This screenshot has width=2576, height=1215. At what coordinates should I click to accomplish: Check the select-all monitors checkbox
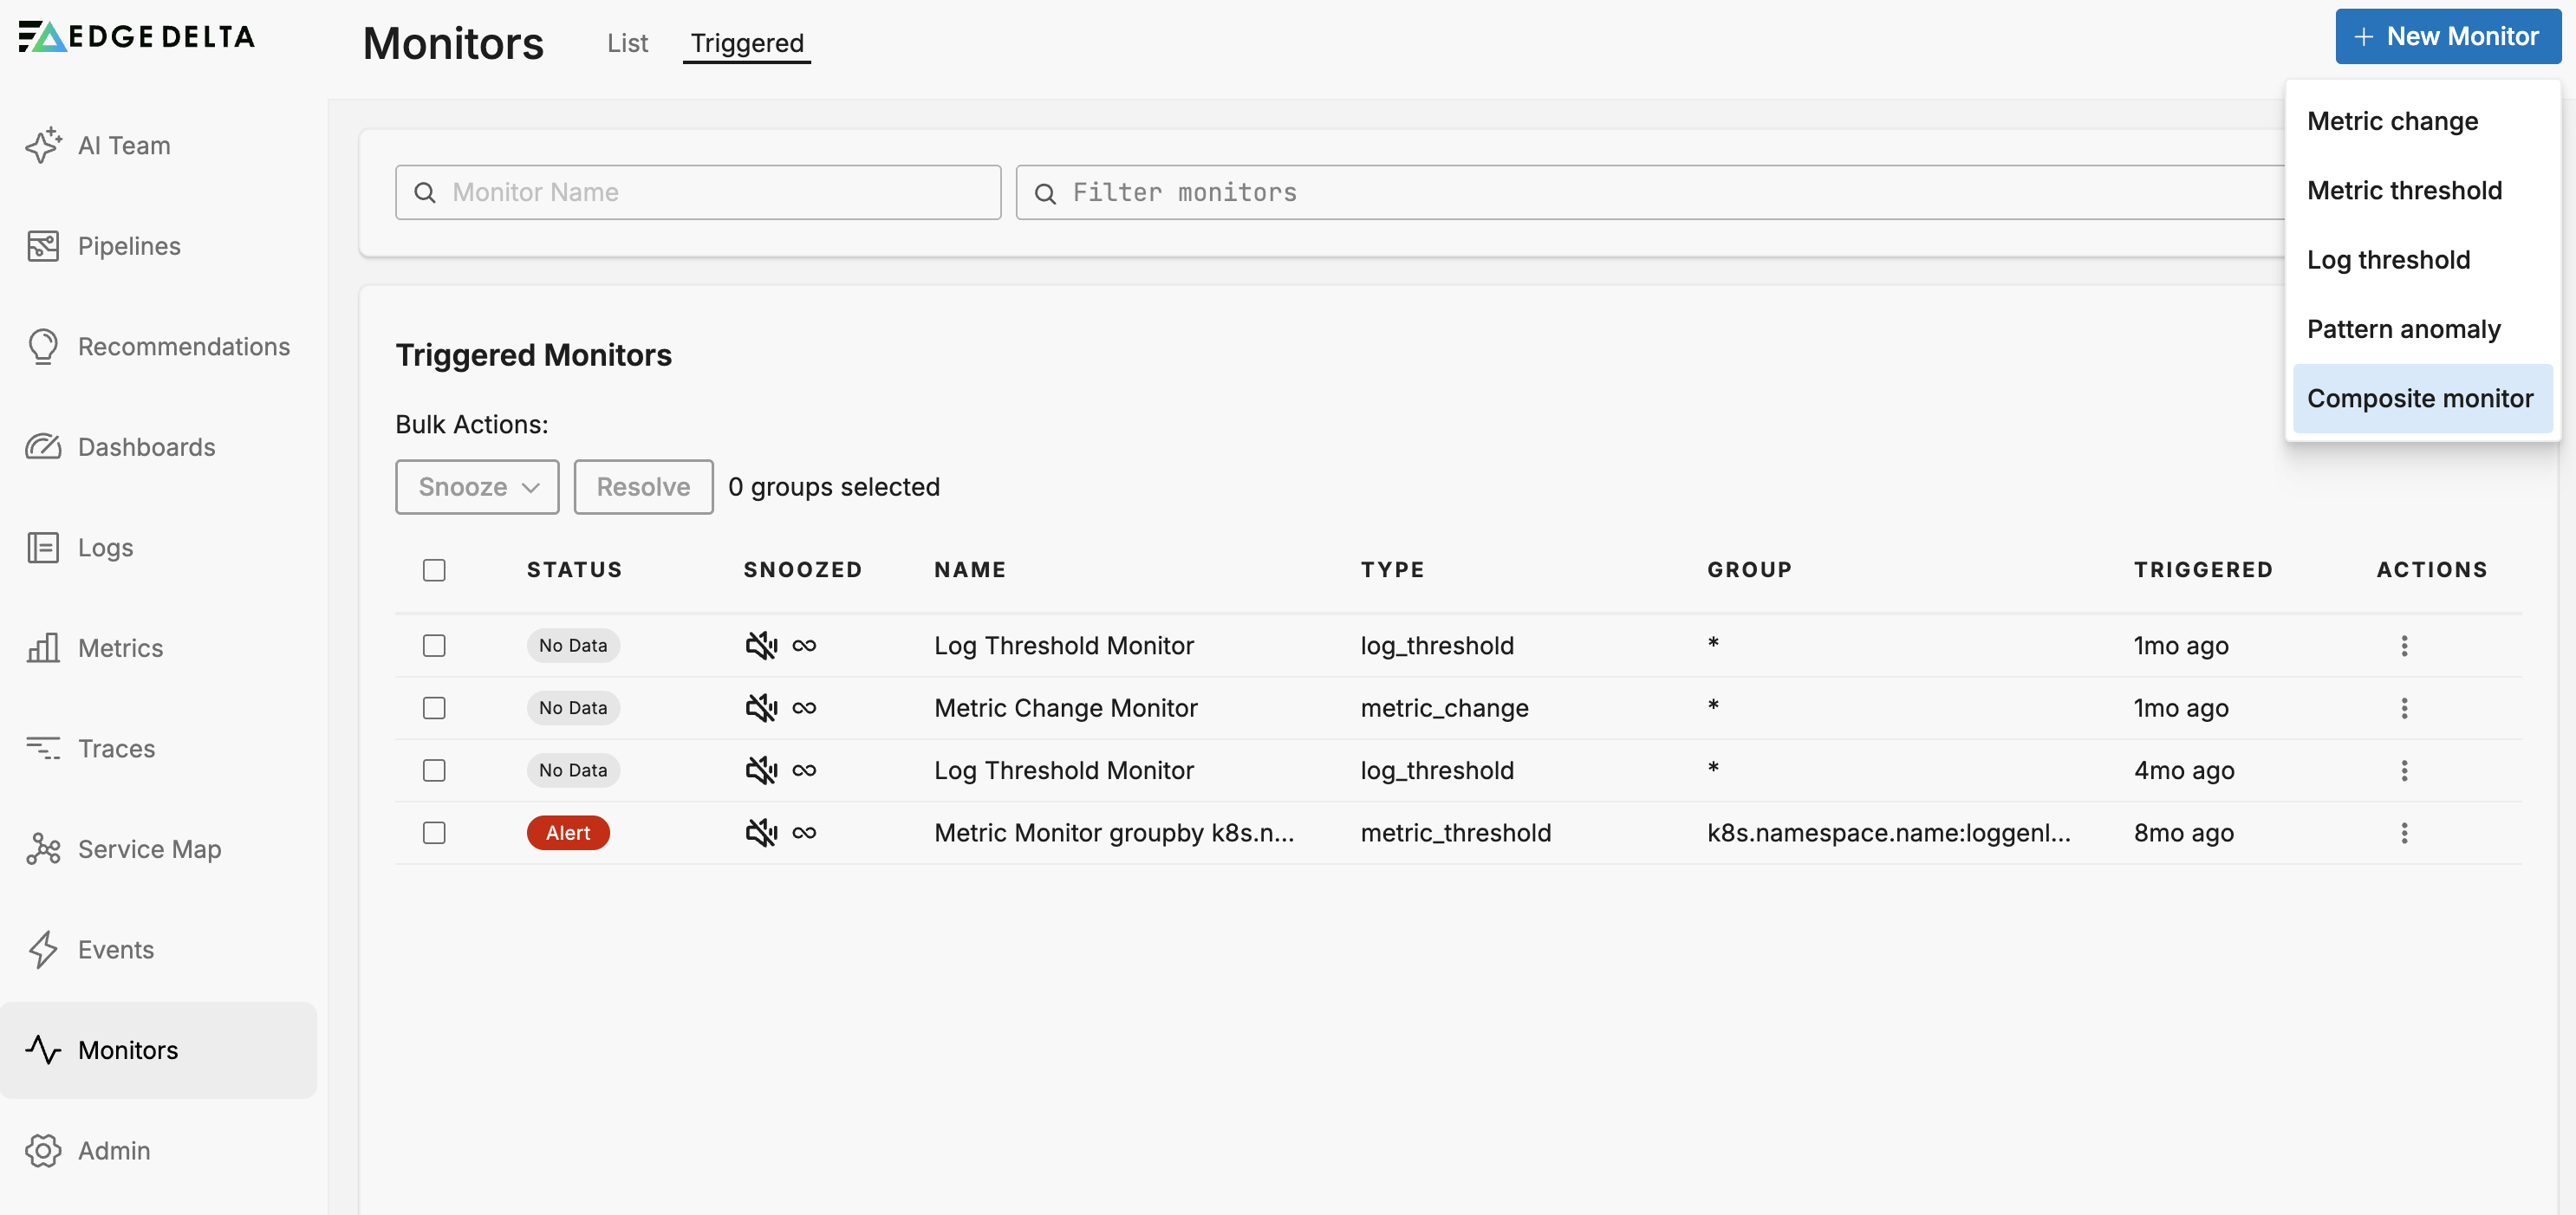point(434,570)
